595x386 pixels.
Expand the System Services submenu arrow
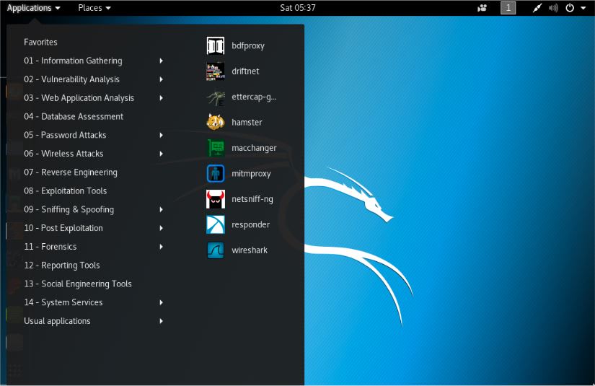click(162, 302)
